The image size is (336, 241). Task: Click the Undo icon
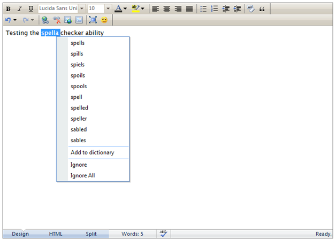[8, 20]
